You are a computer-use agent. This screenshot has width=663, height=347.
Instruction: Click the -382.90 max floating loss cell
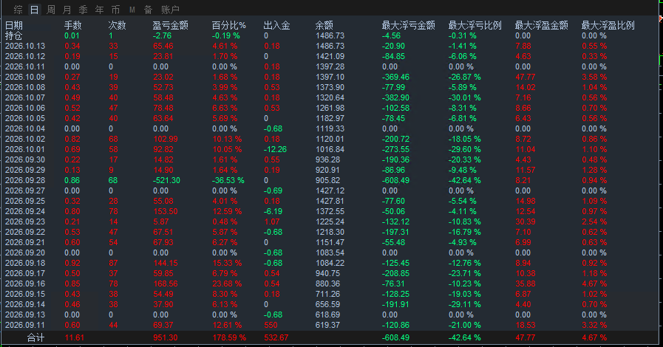tap(395, 97)
